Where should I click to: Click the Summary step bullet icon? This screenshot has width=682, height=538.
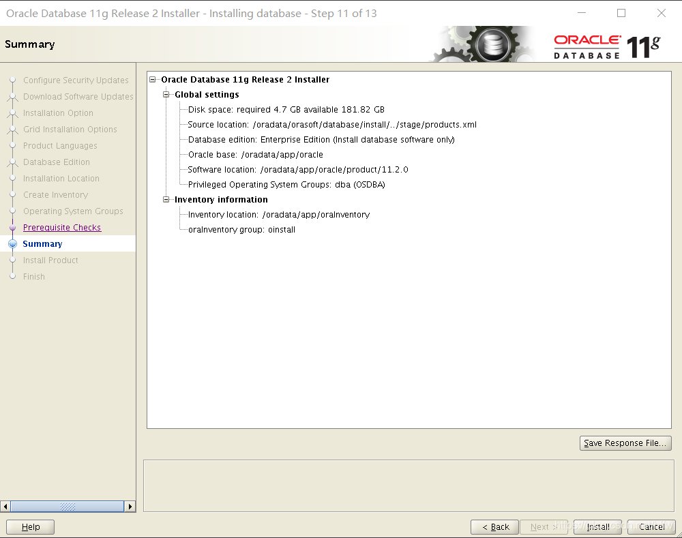click(12, 243)
